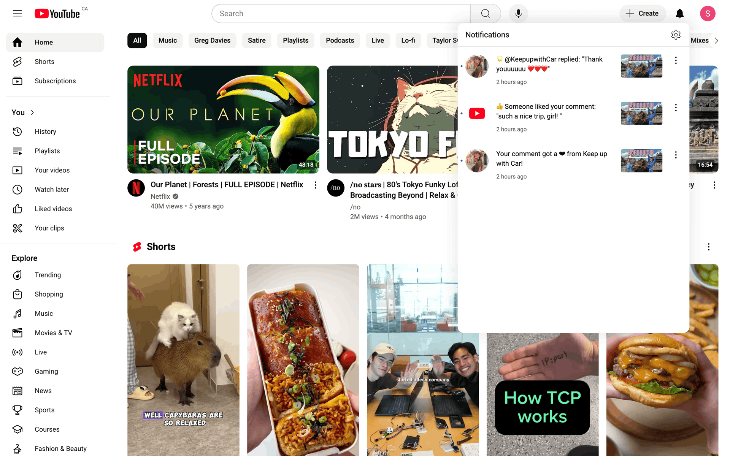This screenshot has width=730, height=456.
Task: Open the Netflix channel name link
Action: pos(160,196)
